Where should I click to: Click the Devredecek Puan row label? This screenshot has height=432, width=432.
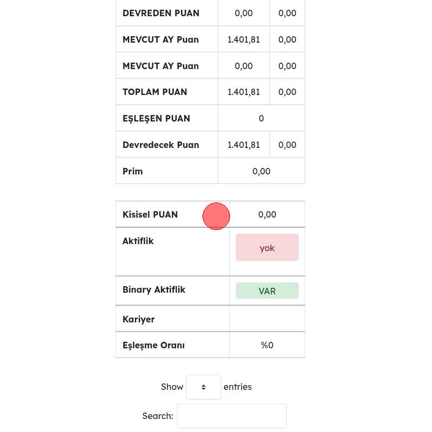(x=160, y=145)
